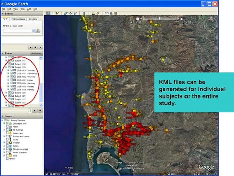The width and height of the screenshot is (234, 176).
Task: Uncheck the 2008-09-30 Tuesday checkbox
Action: [12, 70]
